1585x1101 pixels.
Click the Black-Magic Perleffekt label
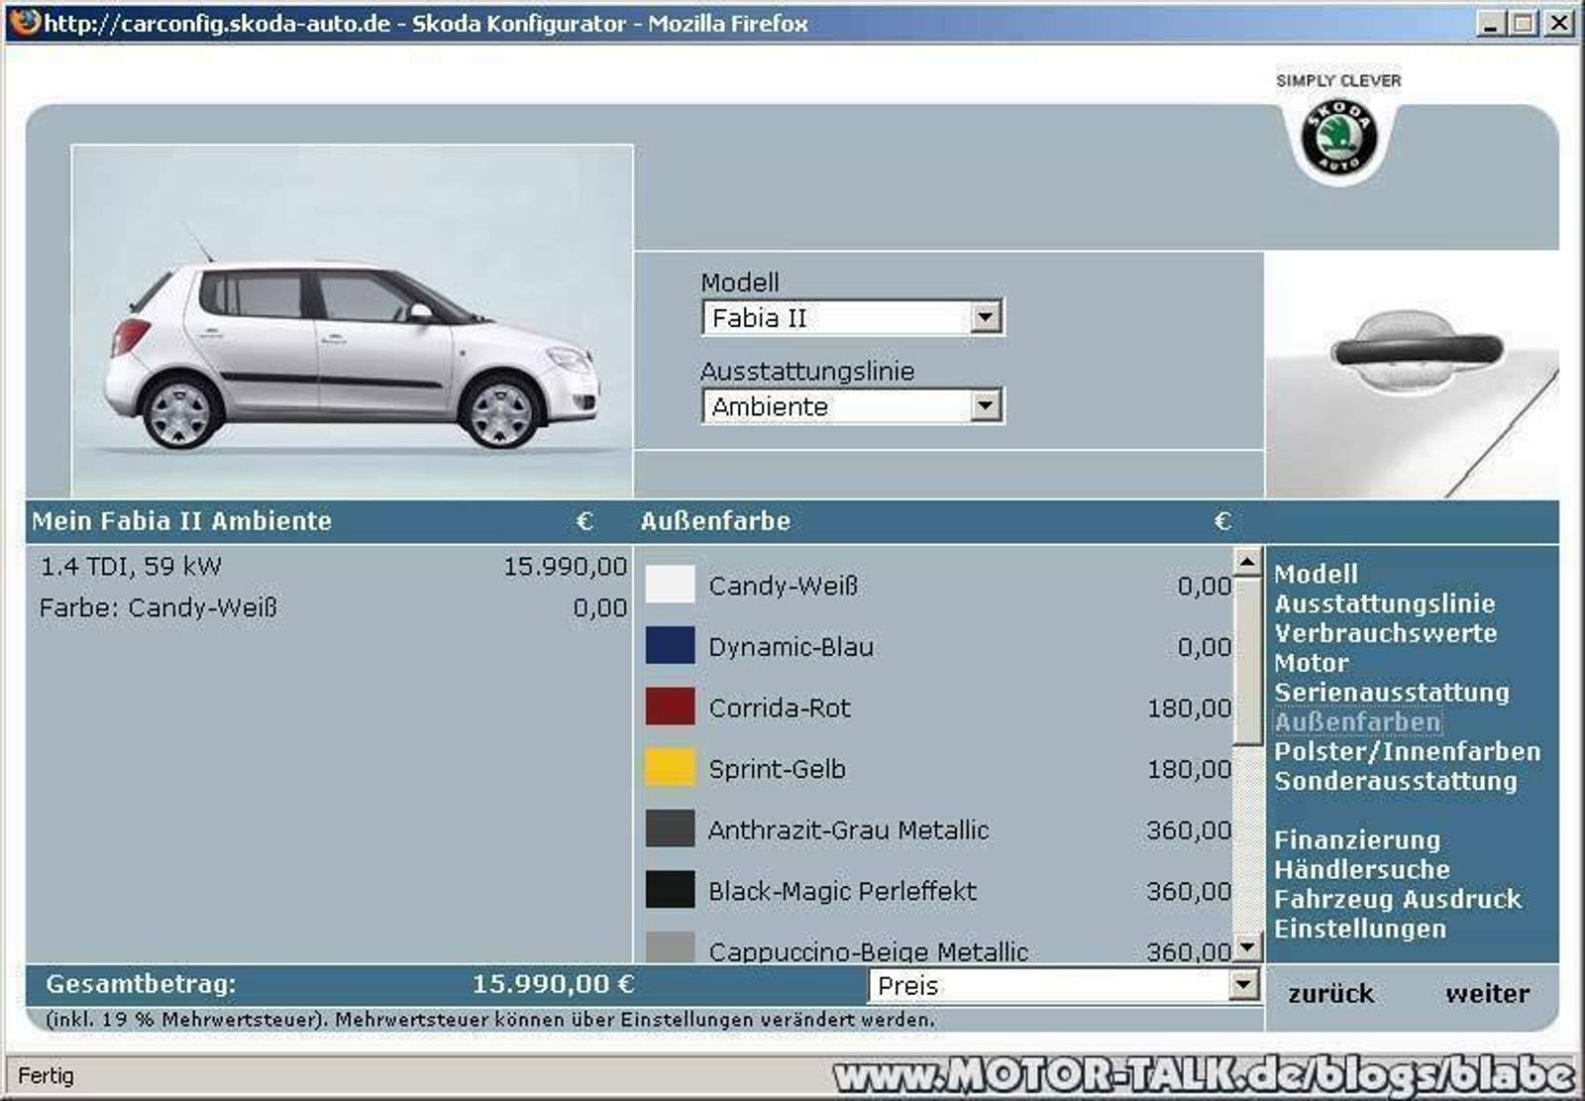click(842, 891)
